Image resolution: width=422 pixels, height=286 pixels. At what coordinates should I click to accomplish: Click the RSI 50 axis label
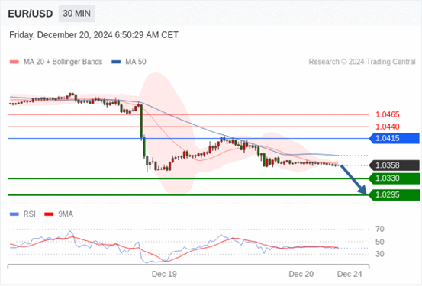pos(380,242)
